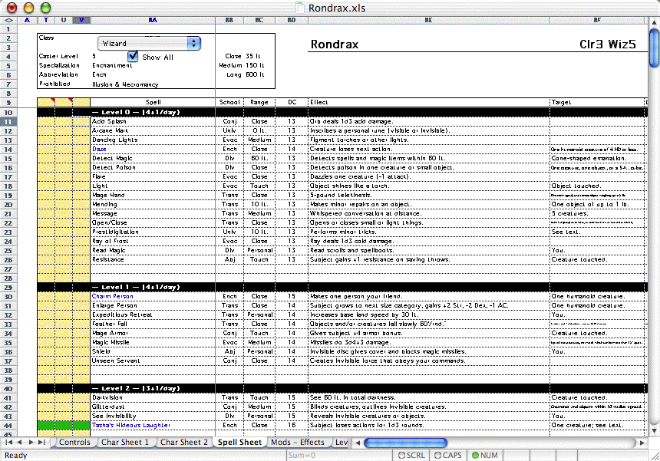Click the select-all corner of the worksheet
Viewport: 660px width, 461px height.
[8, 20]
